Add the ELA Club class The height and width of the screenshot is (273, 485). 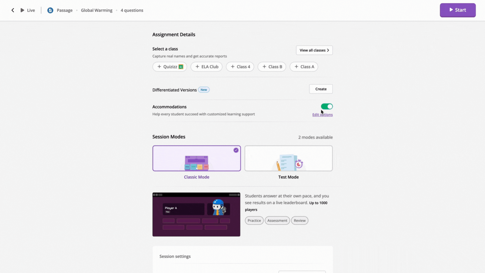tap(206, 67)
